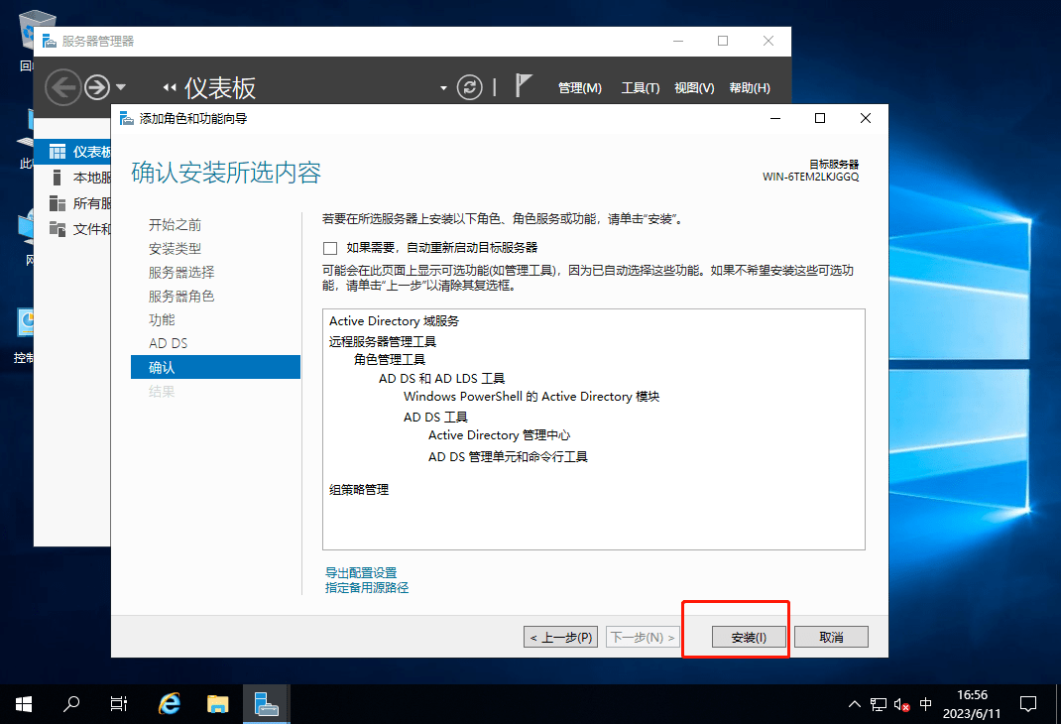Click '组策略管理' list entry

(x=359, y=489)
